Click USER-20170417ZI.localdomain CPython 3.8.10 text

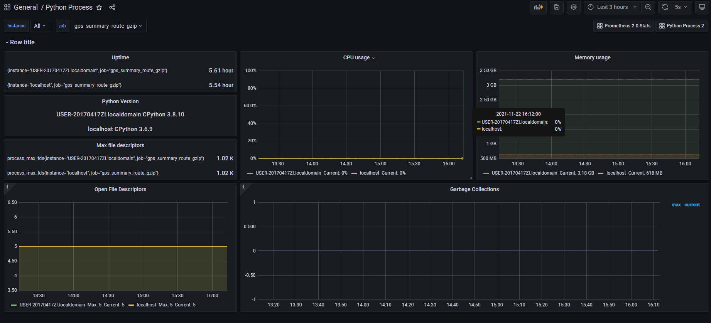pyautogui.click(x=120, y=114)
